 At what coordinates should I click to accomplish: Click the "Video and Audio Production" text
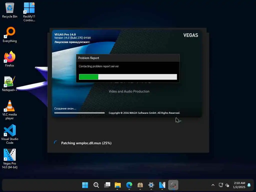click(x=129, y=91)
